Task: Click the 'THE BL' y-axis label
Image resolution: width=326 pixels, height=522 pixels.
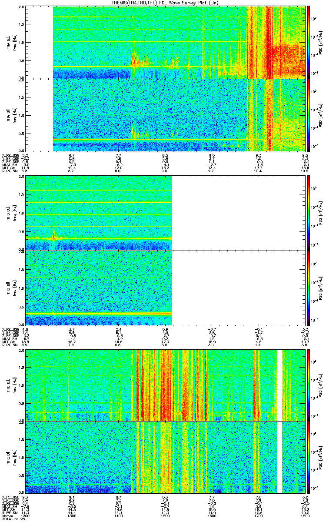Action: click(9, 385)
